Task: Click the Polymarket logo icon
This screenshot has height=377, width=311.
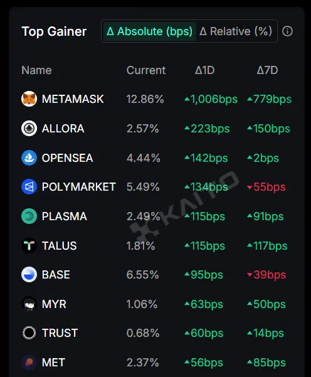Action: [x=29, y=187]
